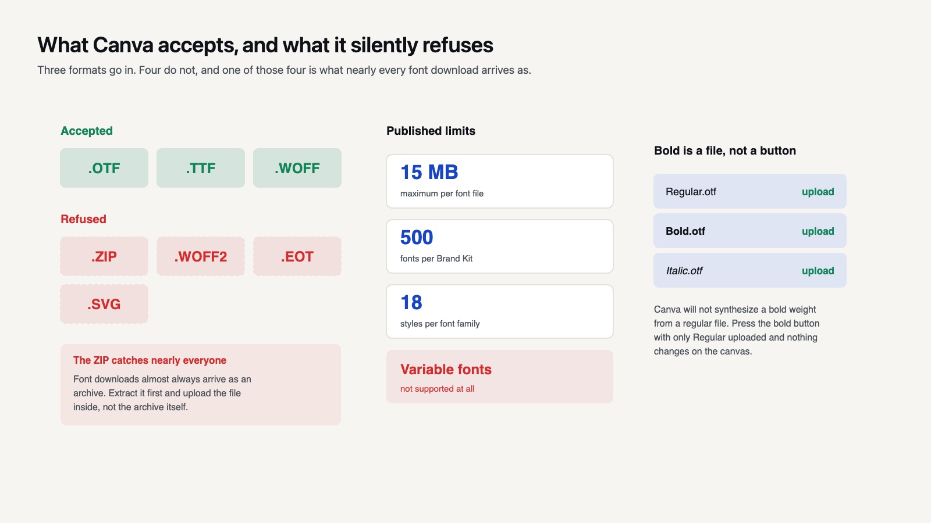Click the .WOFF accepted format chip
931x523 pixels.
[x=297, y=168]
